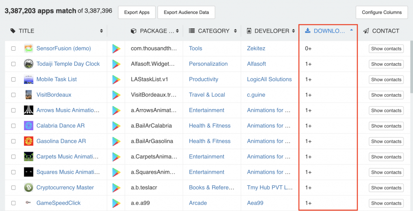The height and width of the screenshot is (211, 413).
Task: Open Aea99 developer link
Action: (256, 203)
